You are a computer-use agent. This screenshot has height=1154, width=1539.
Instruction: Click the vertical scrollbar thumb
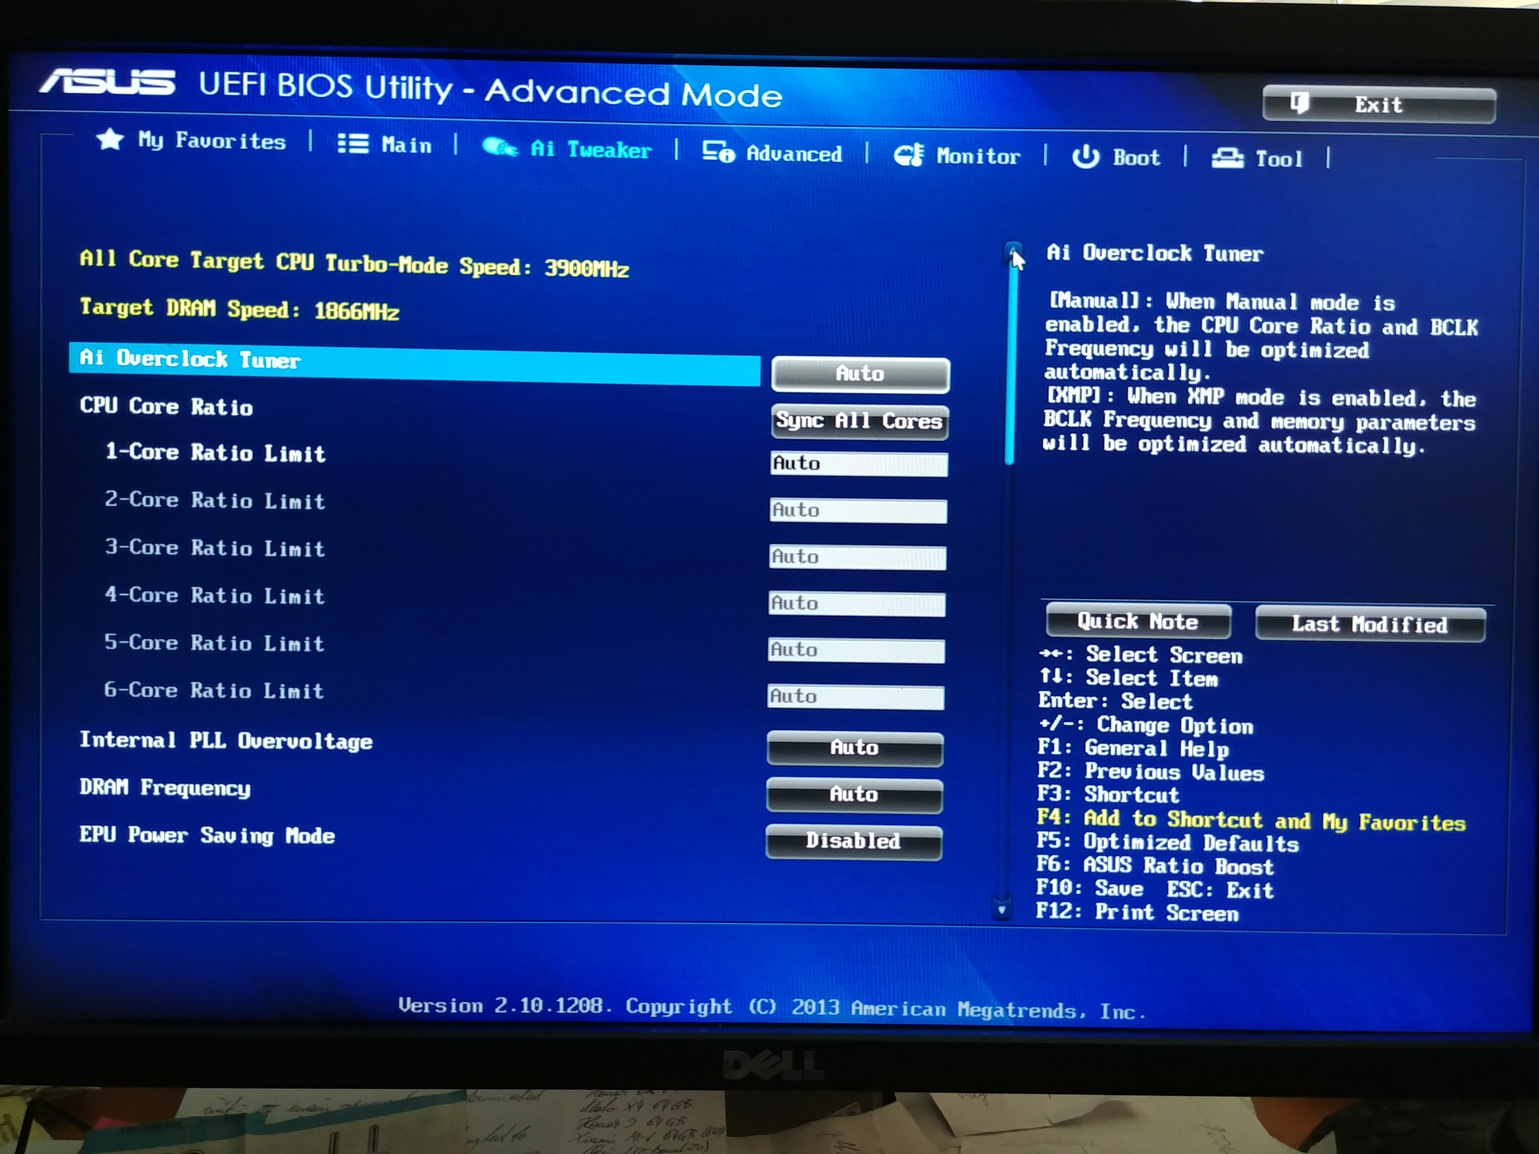click(x=1010, y=362)
